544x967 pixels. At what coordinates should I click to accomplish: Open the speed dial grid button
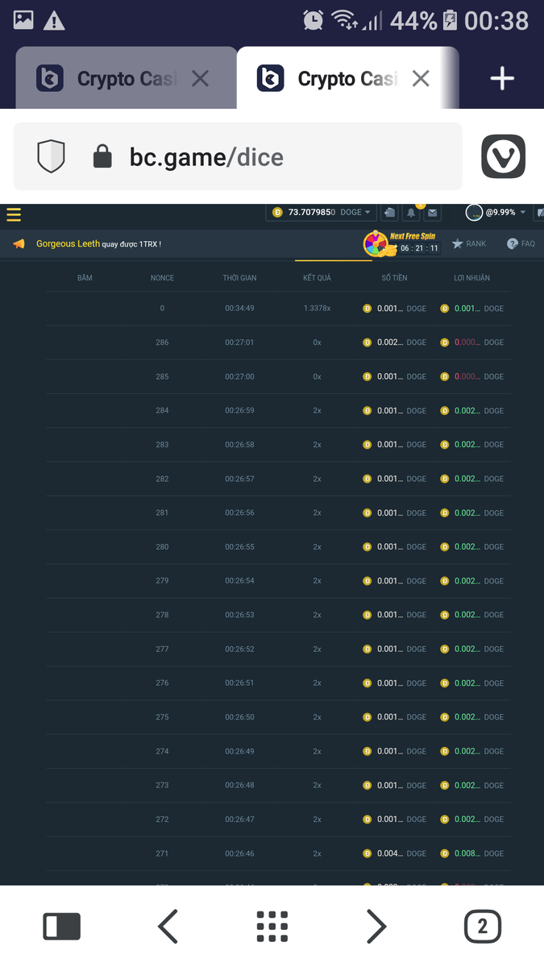tap(272, 927)
